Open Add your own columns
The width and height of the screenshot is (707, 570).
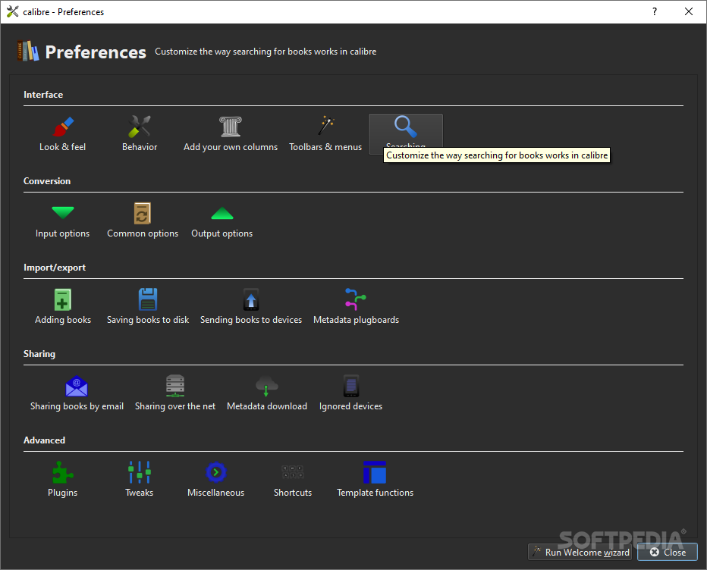coord(231,134)
